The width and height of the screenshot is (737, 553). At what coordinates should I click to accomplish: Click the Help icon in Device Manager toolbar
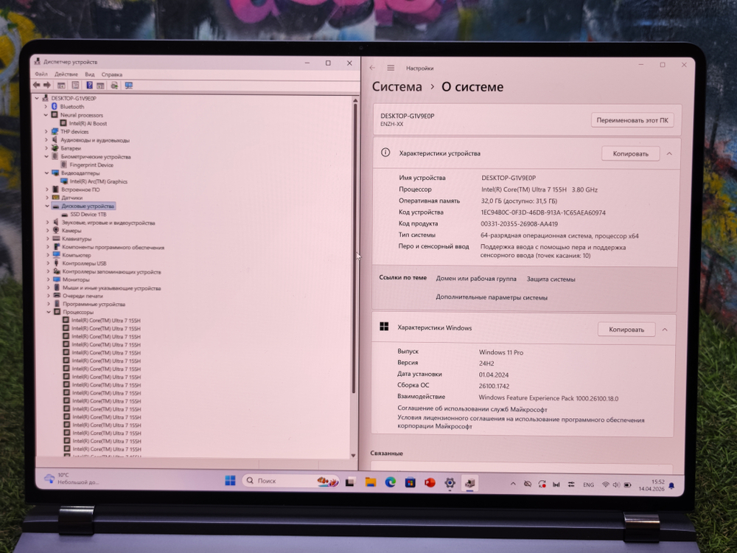click(x=90, y=86)
